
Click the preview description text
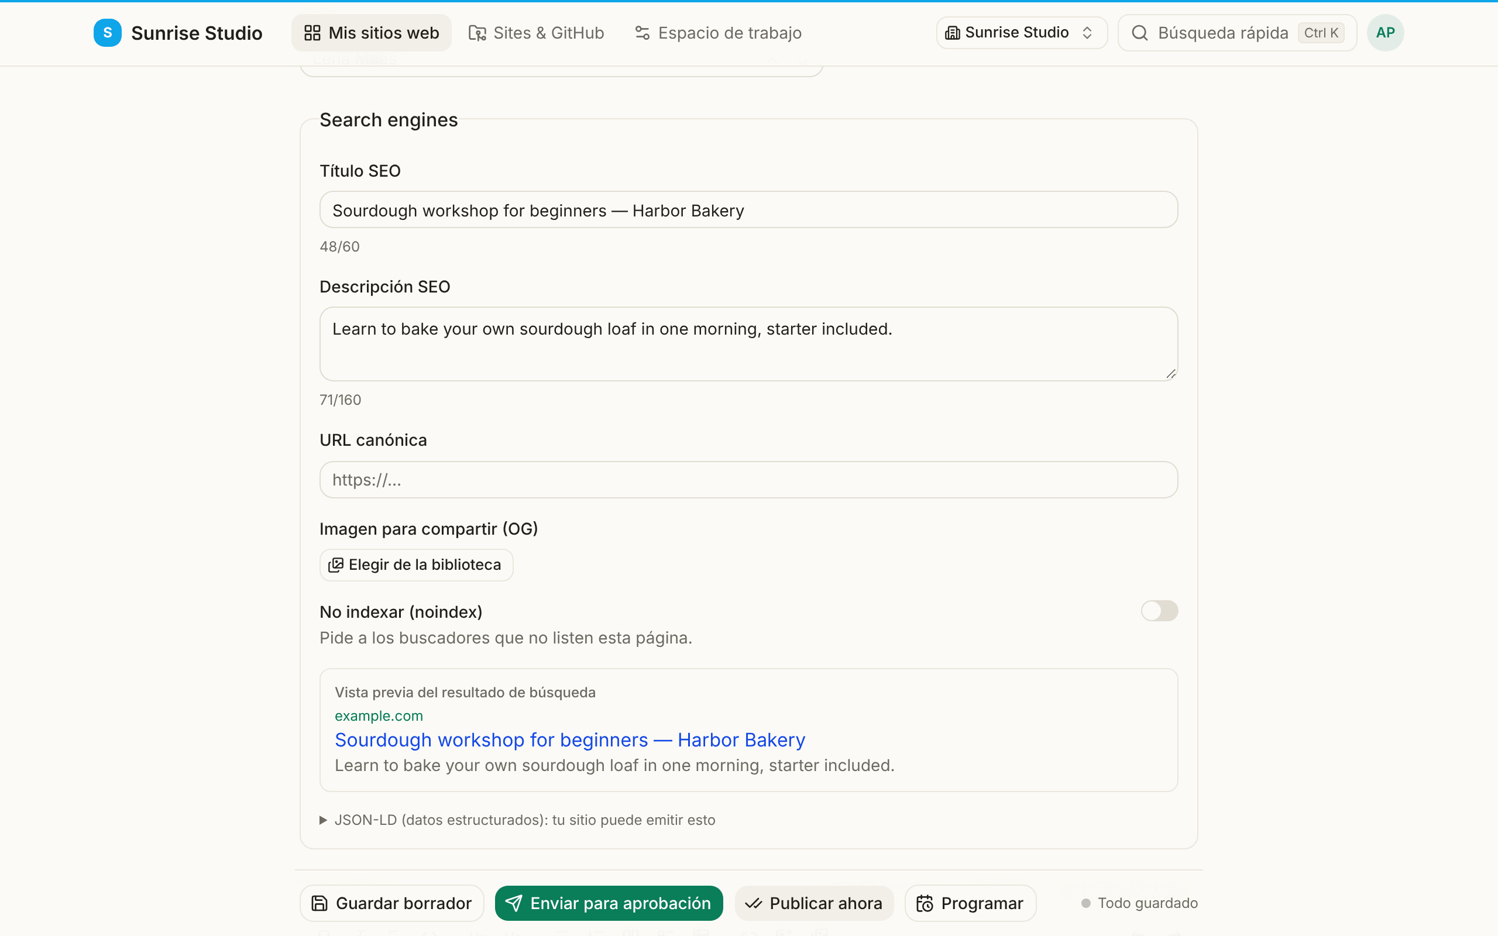coord(614,765)
